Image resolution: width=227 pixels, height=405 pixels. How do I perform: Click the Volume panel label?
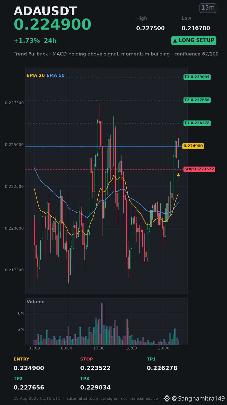point(36,302)
